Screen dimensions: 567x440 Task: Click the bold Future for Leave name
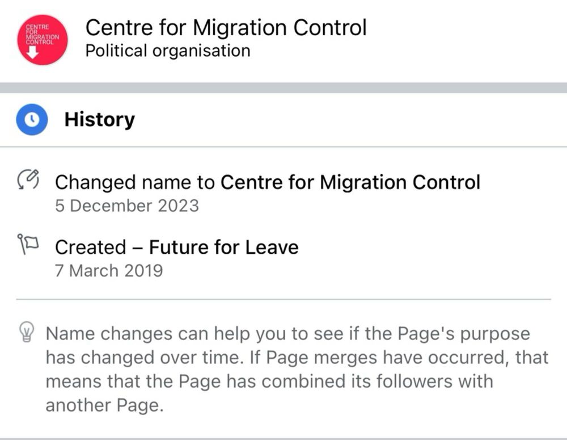pyautogui.click(x=224, y=248)
